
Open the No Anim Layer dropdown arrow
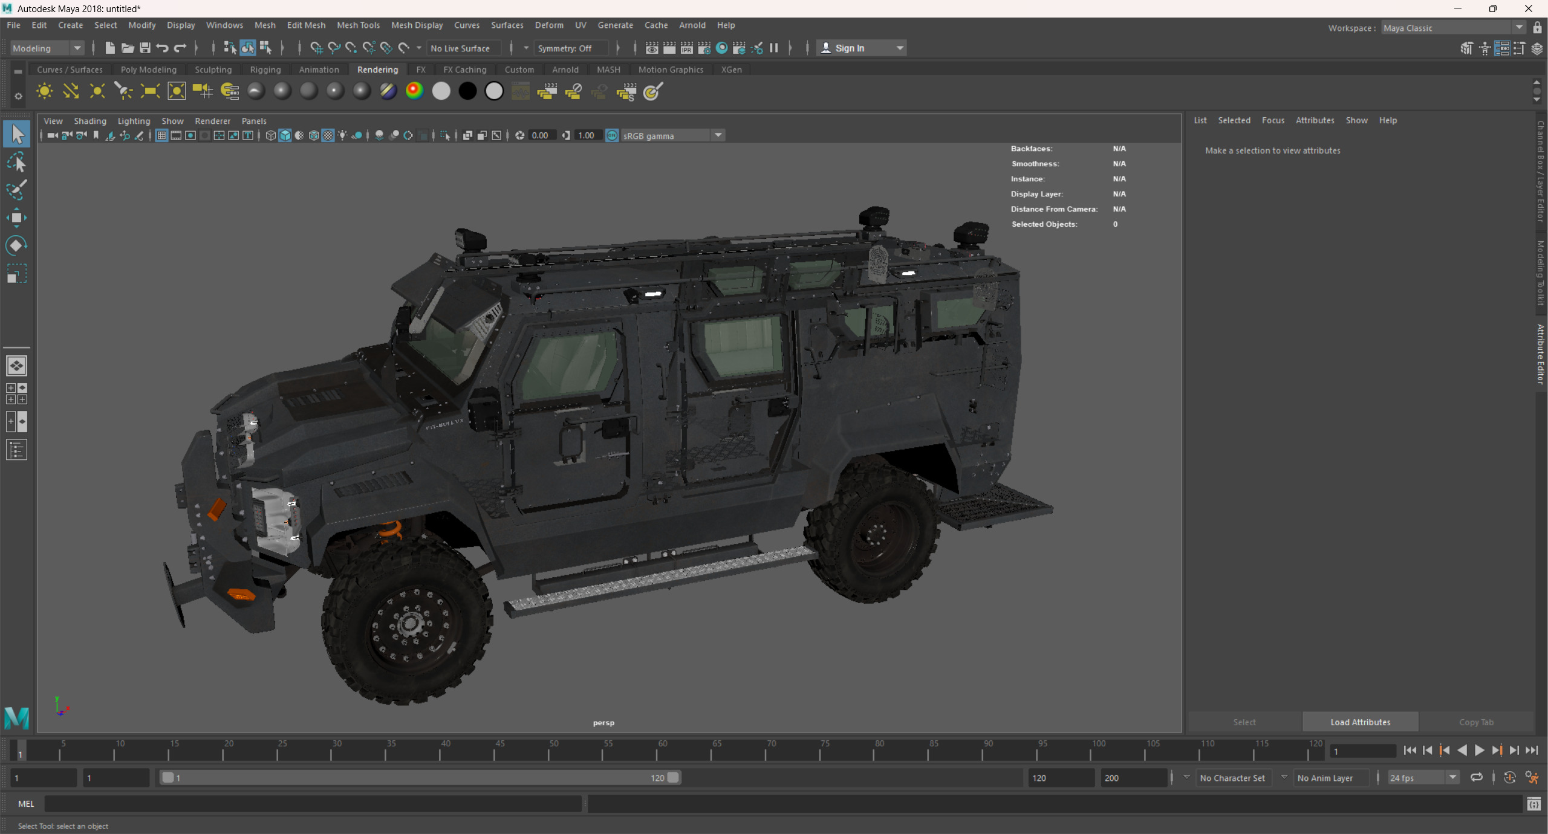point(1284,777)
